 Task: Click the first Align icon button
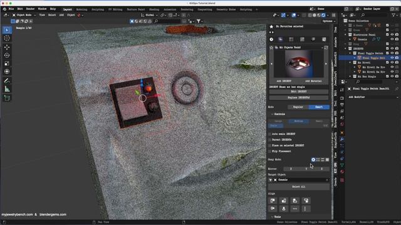(x=273, y=201)
